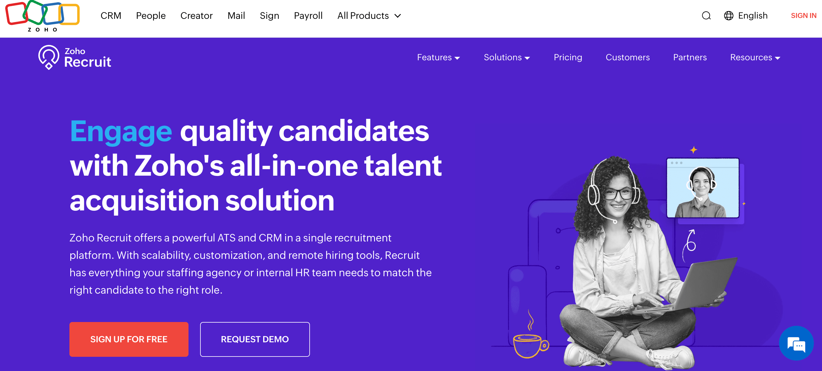Screen dimensions: 822x371
Task: Open the Solutions dropdown
Action: click(x=506, y=58)
